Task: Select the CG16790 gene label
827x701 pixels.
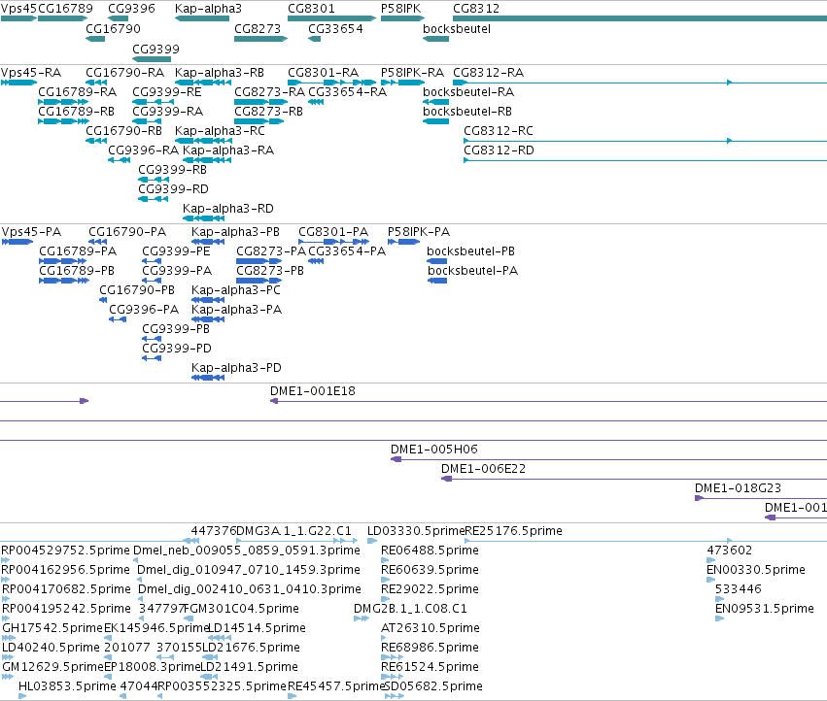Action: click(113, 29)
